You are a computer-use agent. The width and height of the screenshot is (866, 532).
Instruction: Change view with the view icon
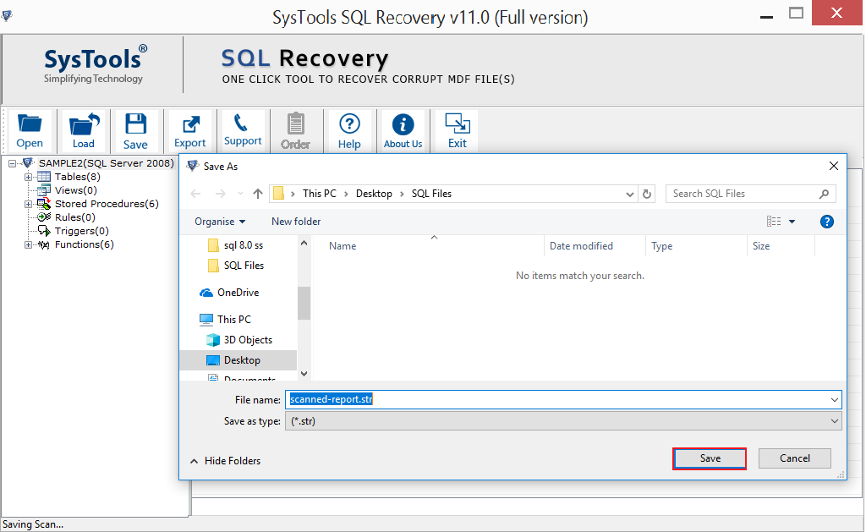[x=774, y=222]
